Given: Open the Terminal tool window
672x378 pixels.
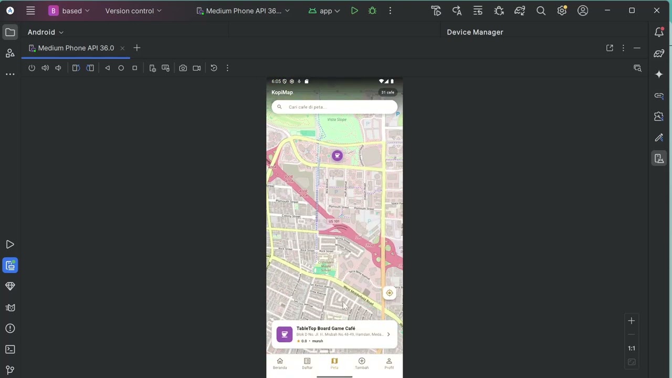Looking at the screenshot, I should [10, 349].
